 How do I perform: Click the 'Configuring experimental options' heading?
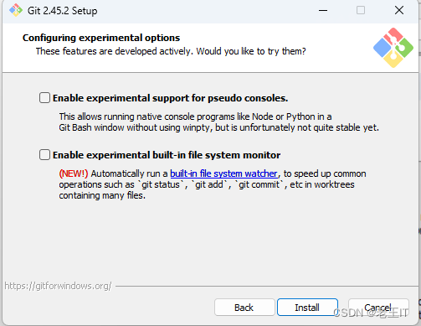coord(101,38)
